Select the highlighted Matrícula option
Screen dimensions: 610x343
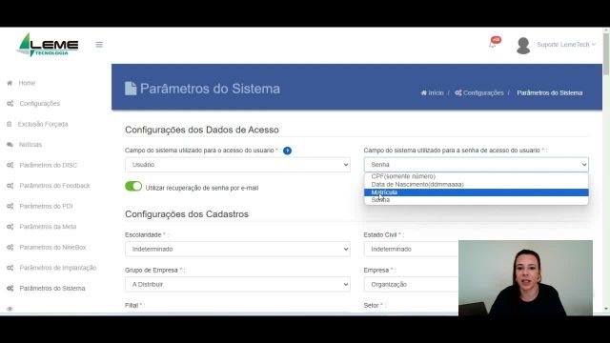pyautogui.click(x=477, y=192)
